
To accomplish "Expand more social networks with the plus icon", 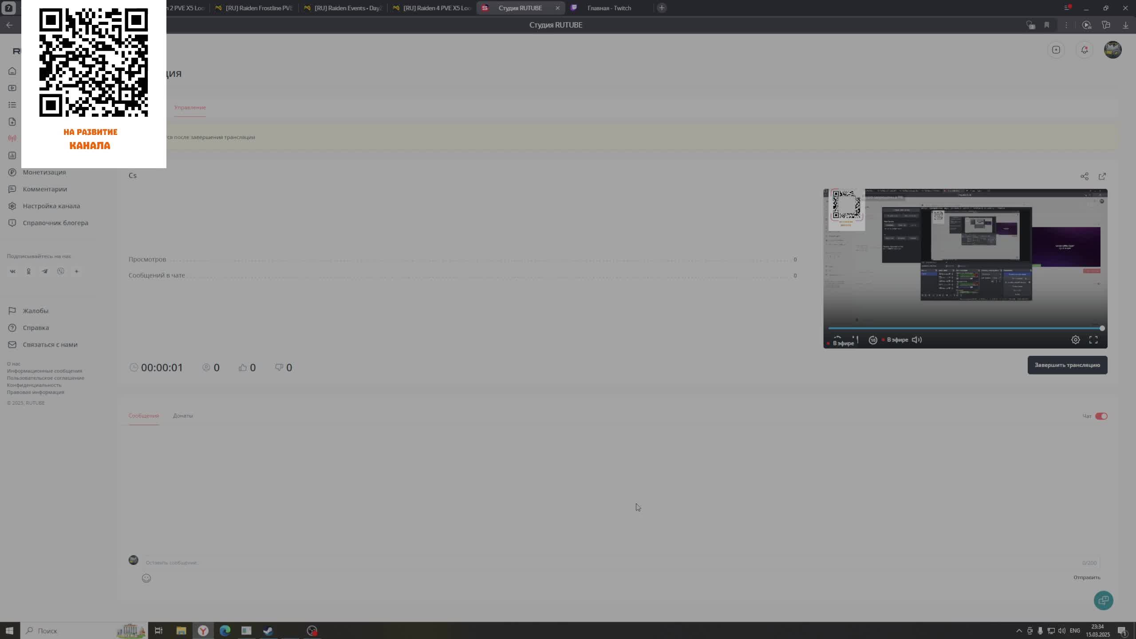I will tap(76, 271).
